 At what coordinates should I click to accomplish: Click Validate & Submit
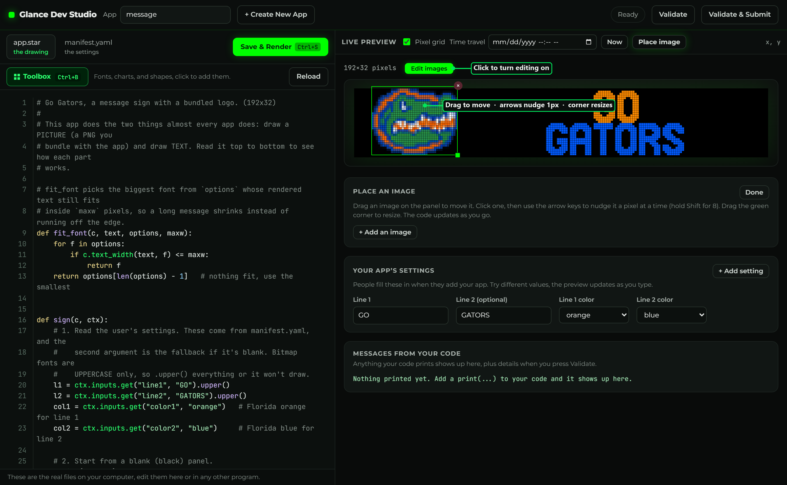(x=739, y=15)
